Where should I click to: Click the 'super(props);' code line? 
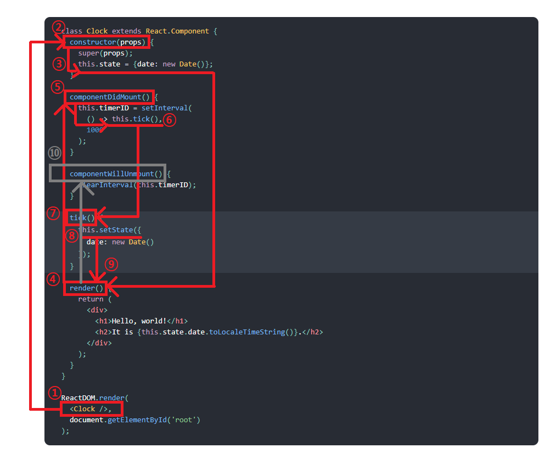click(x=105, y=53)
